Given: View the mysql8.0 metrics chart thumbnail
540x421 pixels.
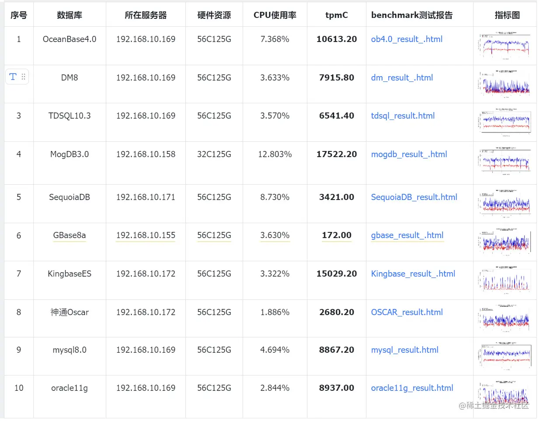Looking at the screenshot, I should [x=505, y=356].
